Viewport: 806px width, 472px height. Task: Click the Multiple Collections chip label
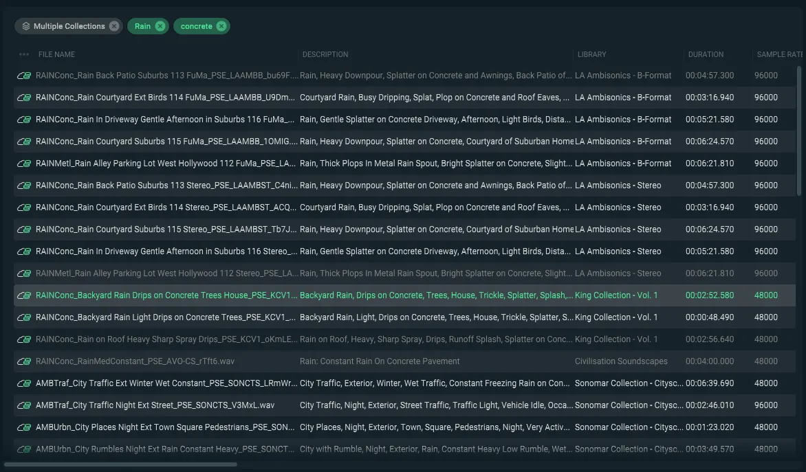pos(69,26)
